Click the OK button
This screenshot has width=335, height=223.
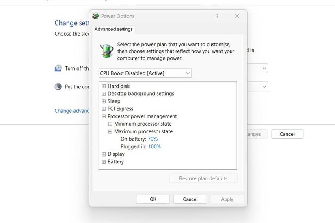(153, 199)
